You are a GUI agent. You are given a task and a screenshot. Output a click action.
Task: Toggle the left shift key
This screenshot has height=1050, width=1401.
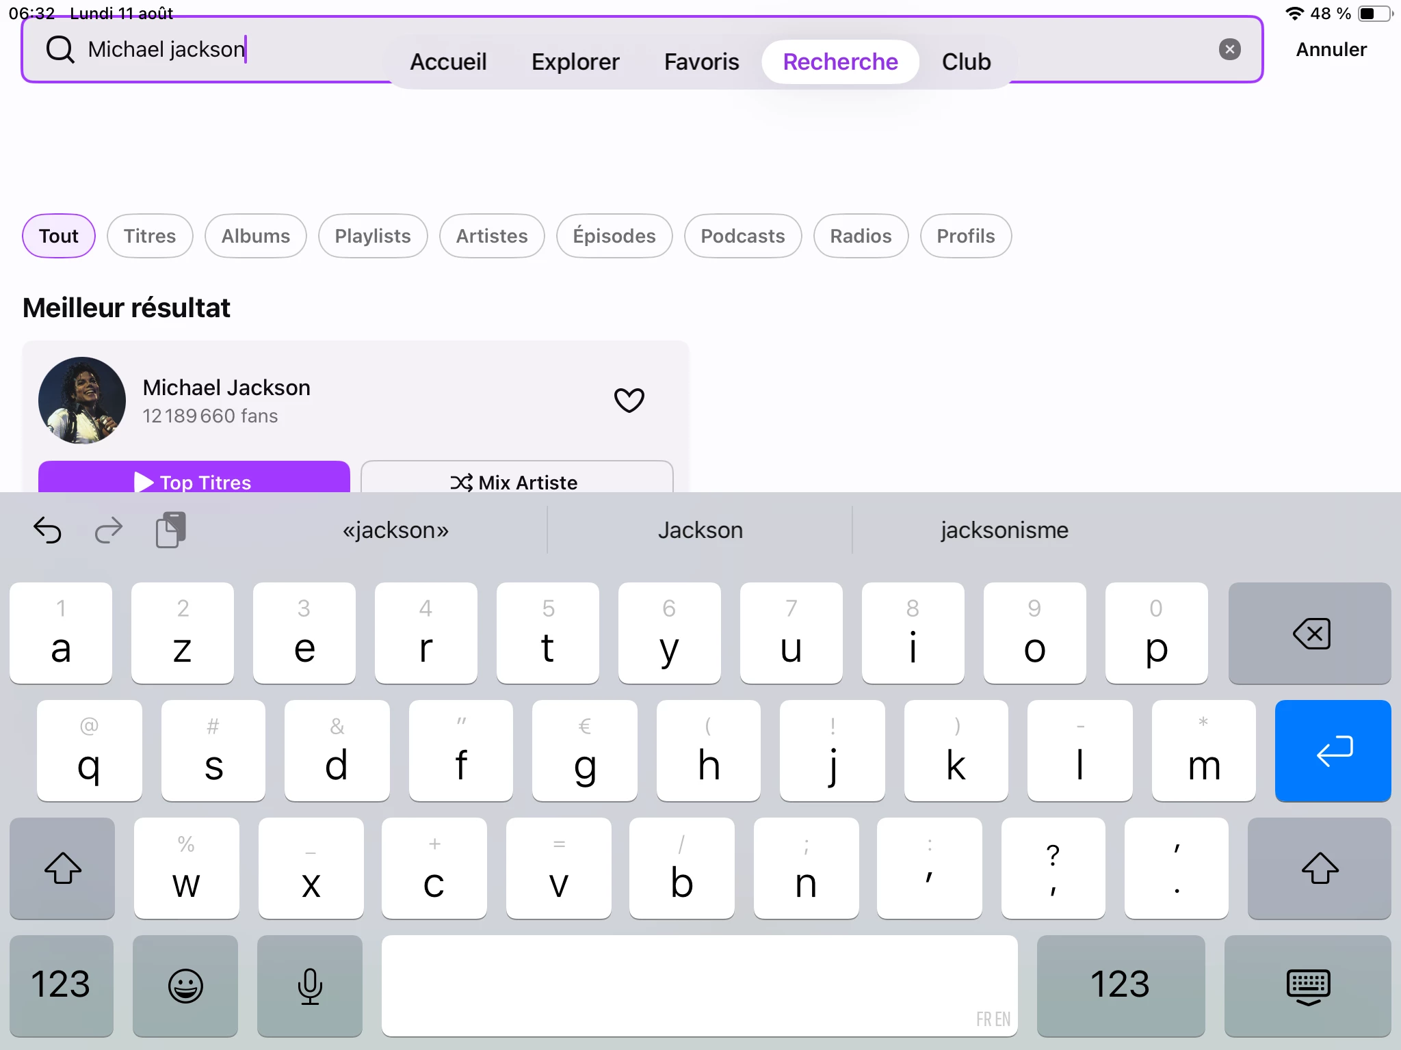pos(62,868)
